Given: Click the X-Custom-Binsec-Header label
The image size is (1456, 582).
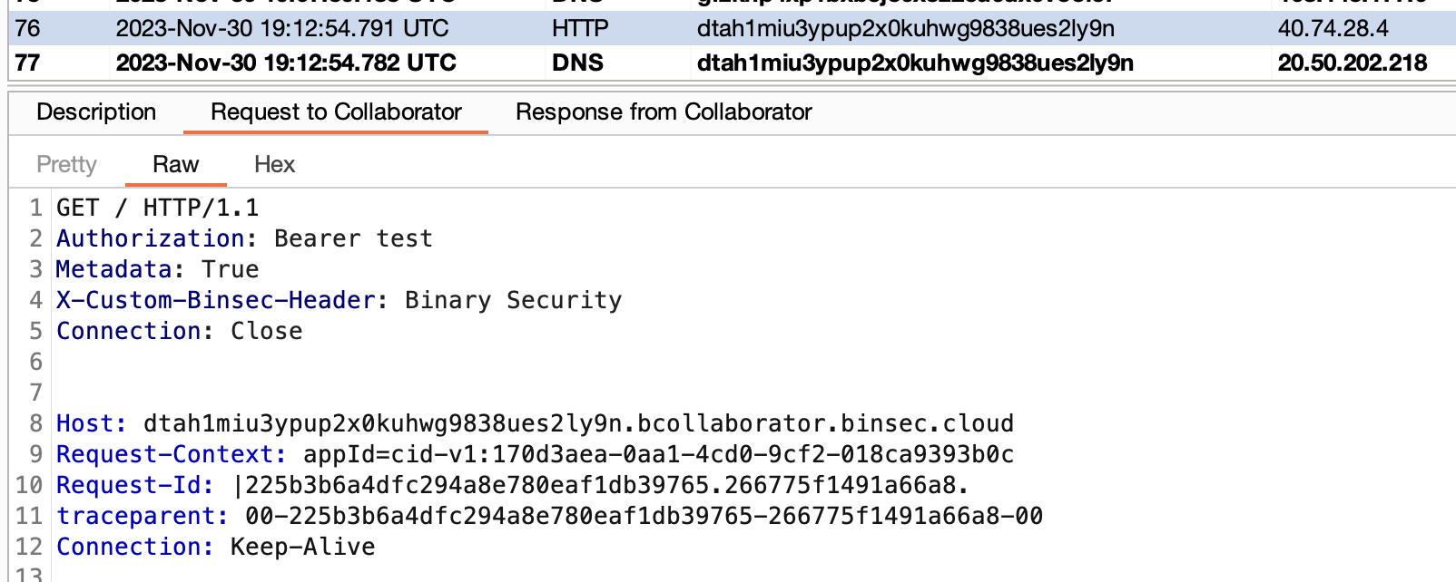Looking at the screenshot, I should click(x=213, y=299).
